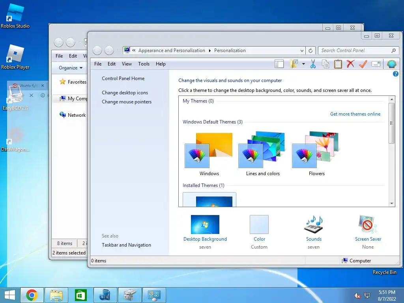Screen dimensions: 404x303
Task: Open Change desktop icons link
Action: point(125,92)
